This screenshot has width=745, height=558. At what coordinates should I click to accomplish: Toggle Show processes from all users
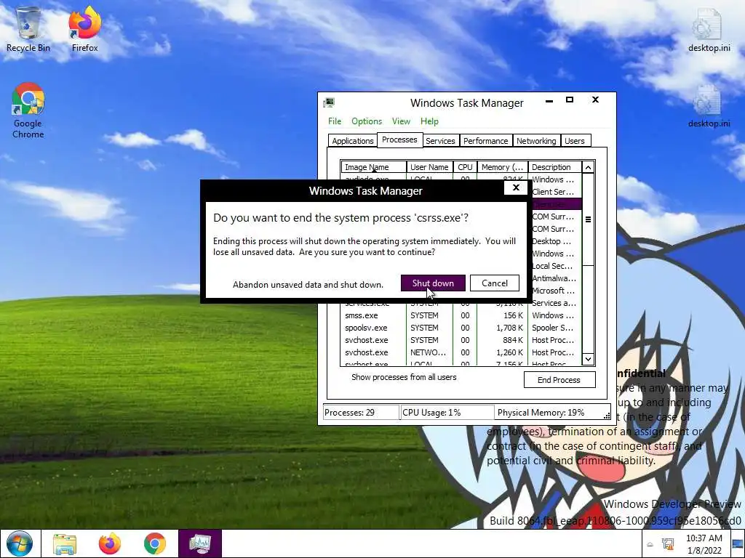(403, 377)
